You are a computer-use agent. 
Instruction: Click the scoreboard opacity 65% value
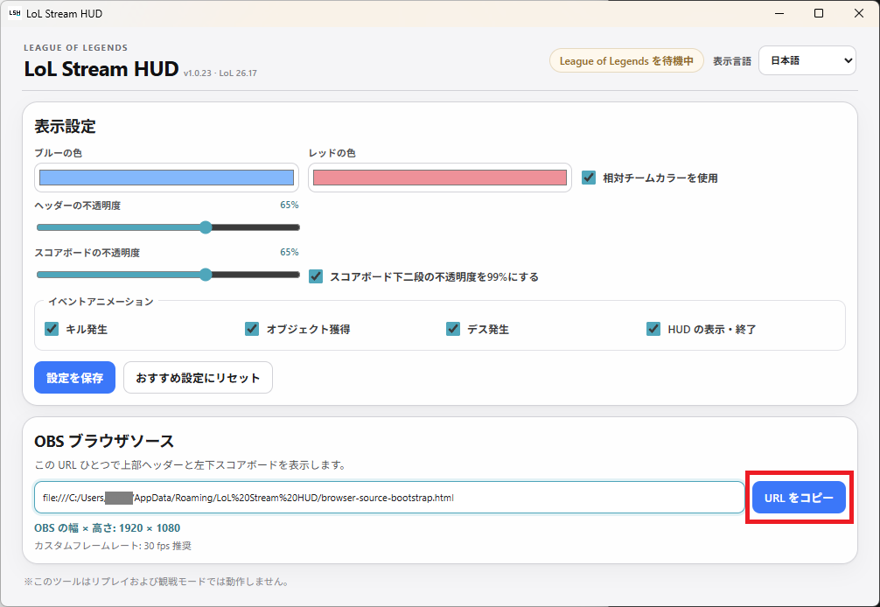(x=289, y=252)
